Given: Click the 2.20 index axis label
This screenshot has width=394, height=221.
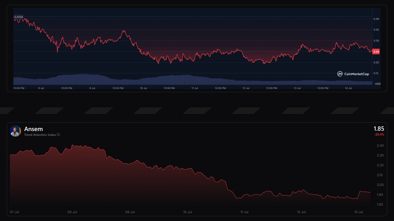Looking at the screenshot, I should [x=380, y=165].
